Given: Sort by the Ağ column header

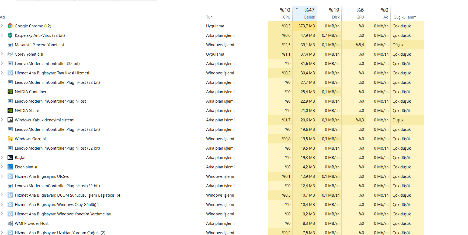Looking at the screenshot, I should tap(378, 14).
